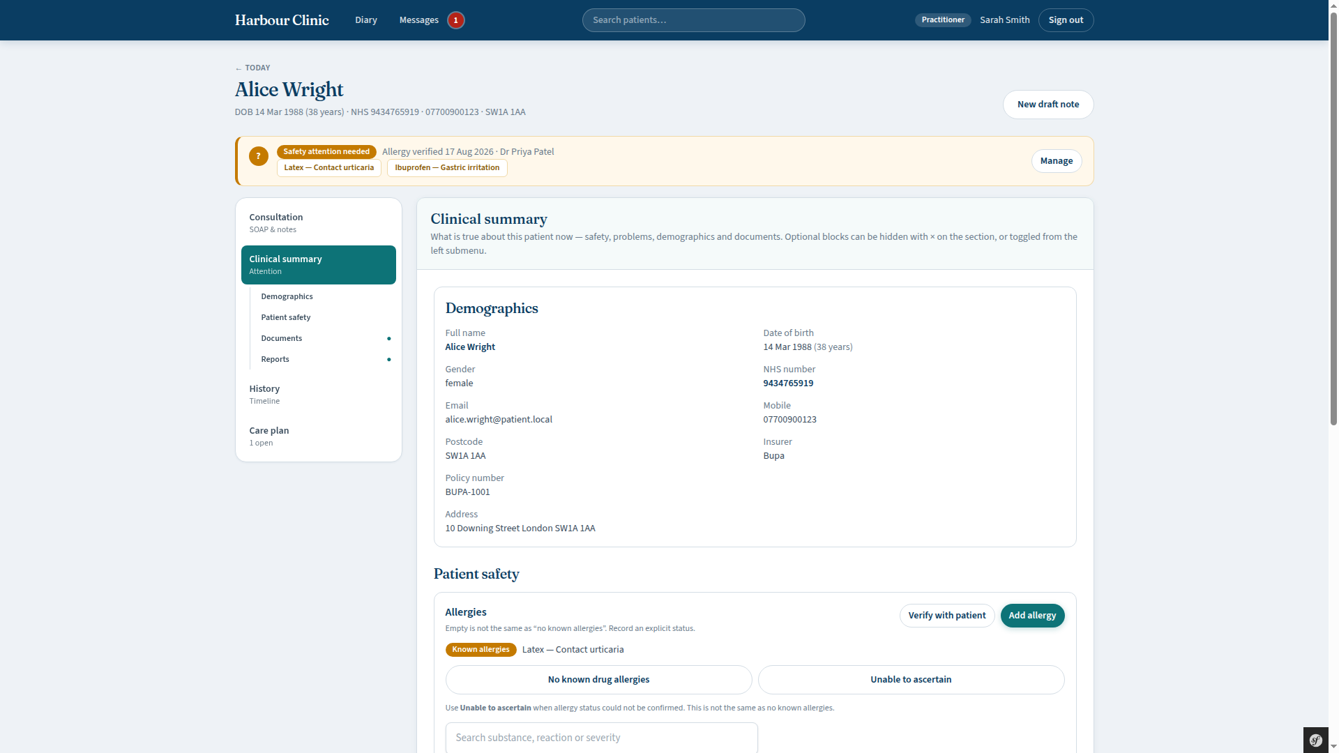Jump to Reports submenu item
1339x753 pixels.
click(x=275, y=360)
